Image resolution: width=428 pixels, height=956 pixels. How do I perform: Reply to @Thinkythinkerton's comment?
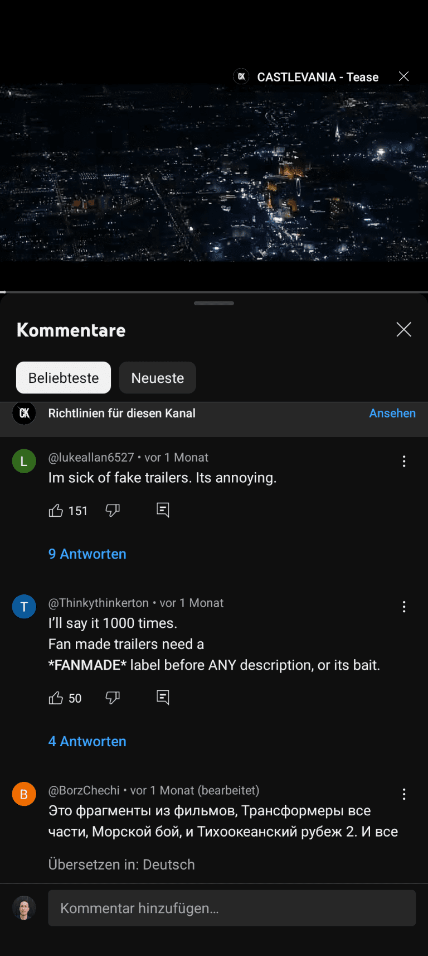point(163,698)
